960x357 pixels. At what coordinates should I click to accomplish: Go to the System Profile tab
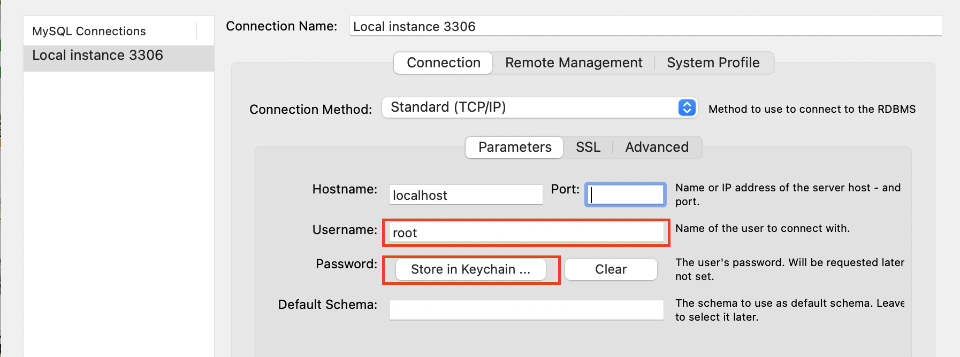(713, 63)
